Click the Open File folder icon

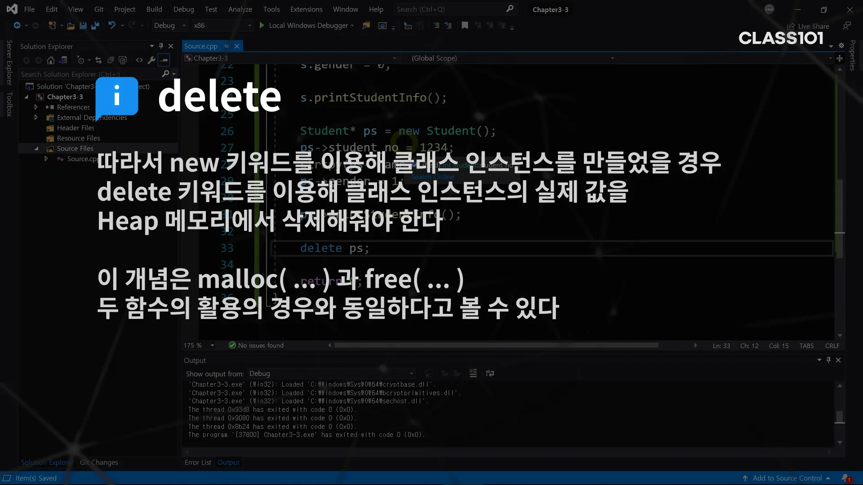[71, 26]
